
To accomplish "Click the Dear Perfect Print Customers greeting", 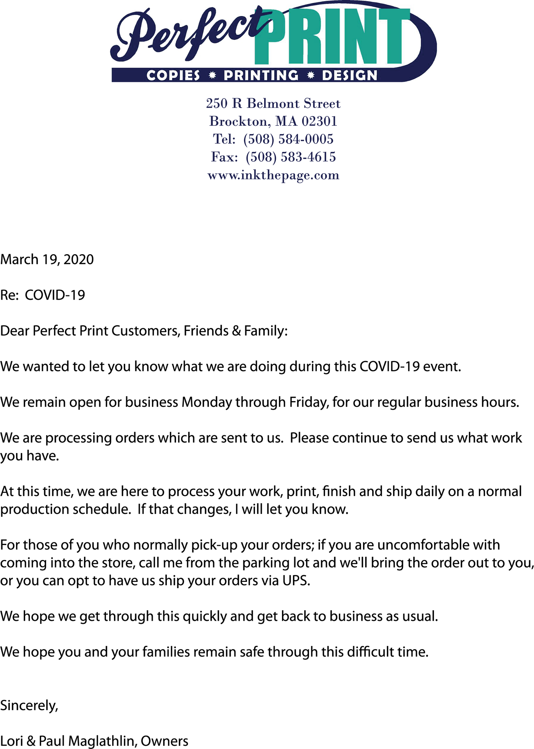I will (x=144, y=331).
